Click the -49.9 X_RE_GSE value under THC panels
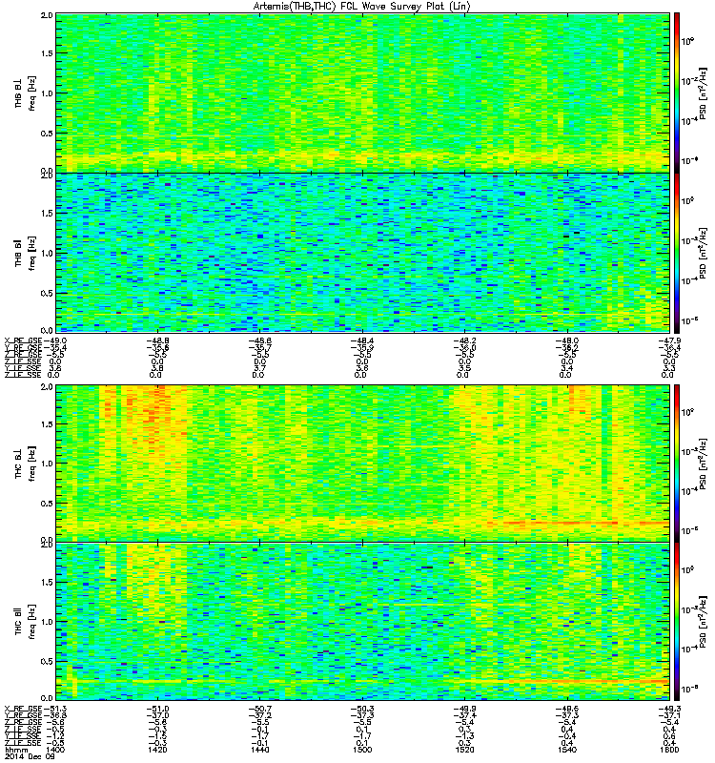Viewport: 715px width, 763px height. pyautogui.click(x=465, y=709)
